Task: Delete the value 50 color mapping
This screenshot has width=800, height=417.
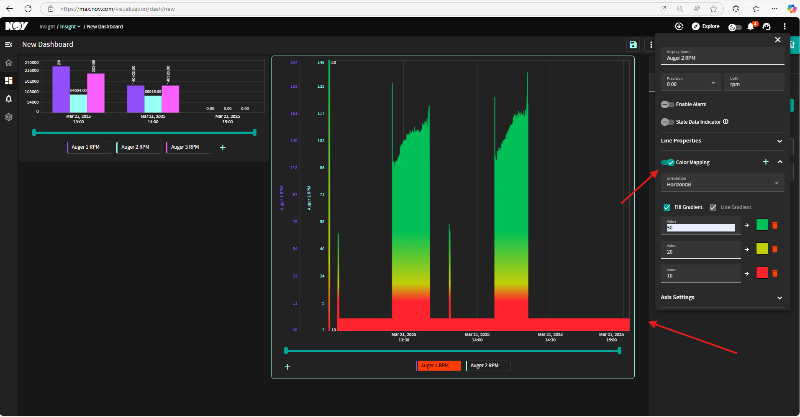Action: point(775,225)
